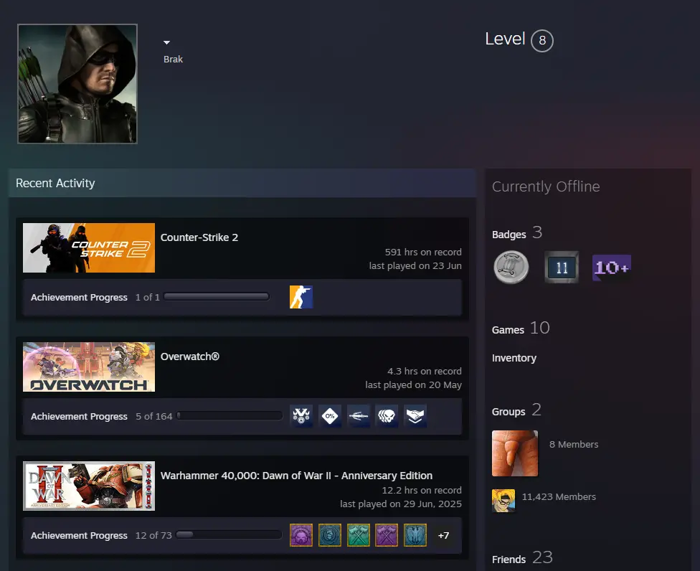The height and width of the screenshot is (571, 700).
Task: Click the Overwatch arrow achievement icon
Action: coord(359,416)
